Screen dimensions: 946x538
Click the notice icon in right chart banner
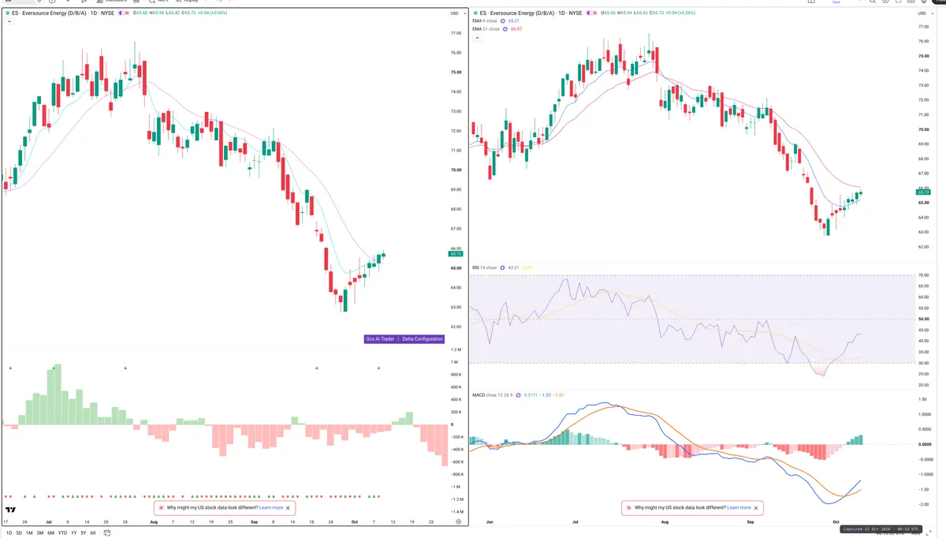628,508
